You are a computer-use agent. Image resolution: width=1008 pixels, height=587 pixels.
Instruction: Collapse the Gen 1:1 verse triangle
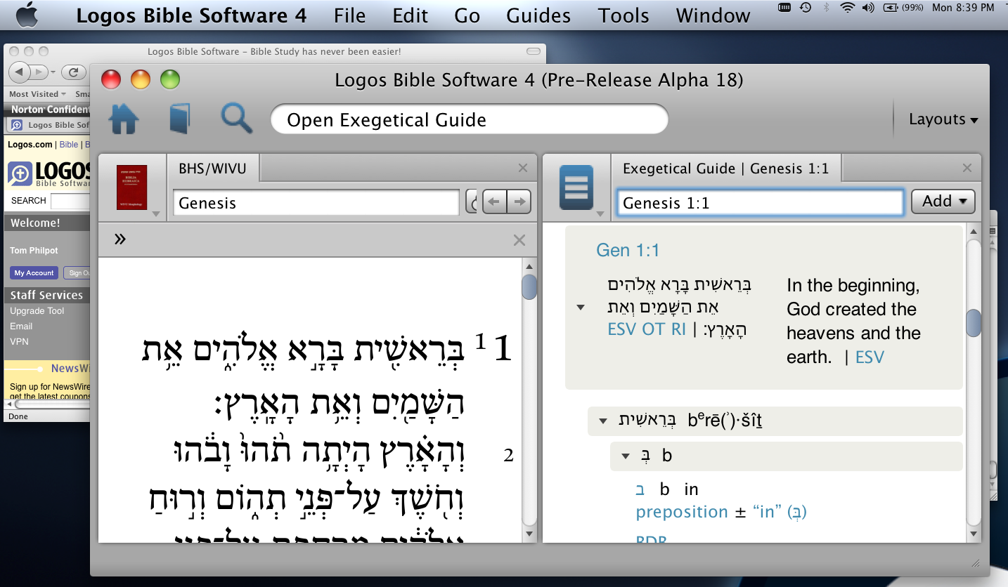(x=581, y=308)
